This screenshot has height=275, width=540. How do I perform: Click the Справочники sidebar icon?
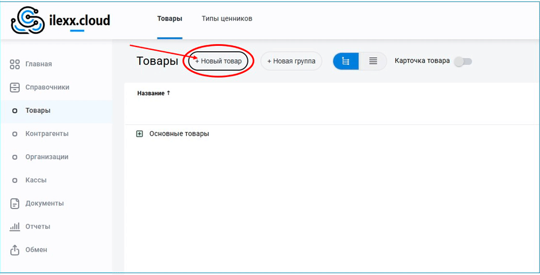[15, 87]
